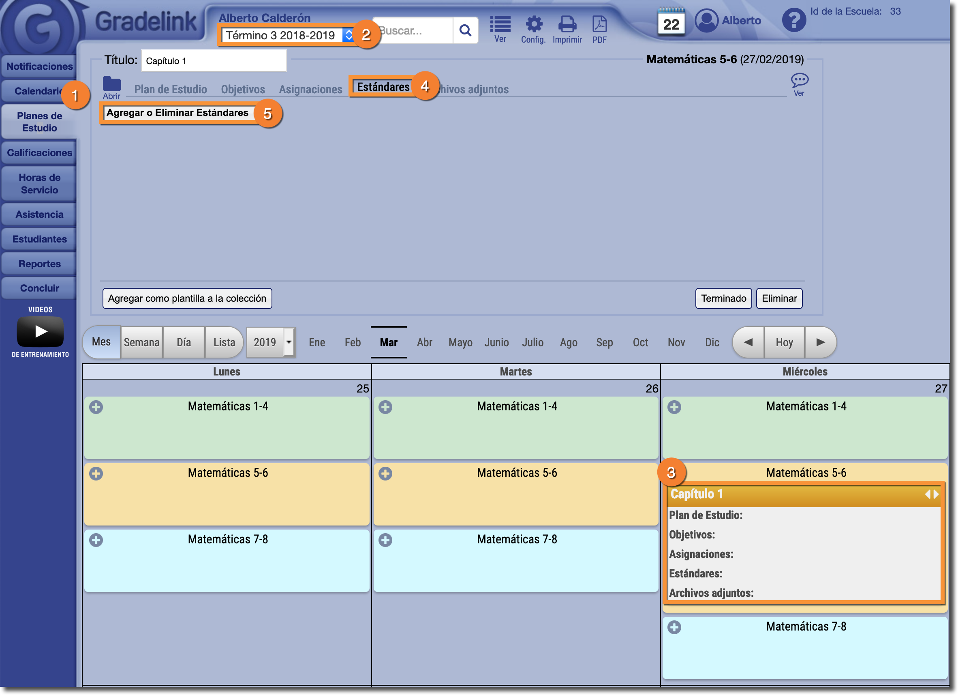Click the Abrir folder icon
Viewport: 958px width, 695px height.
pos(111,85)
